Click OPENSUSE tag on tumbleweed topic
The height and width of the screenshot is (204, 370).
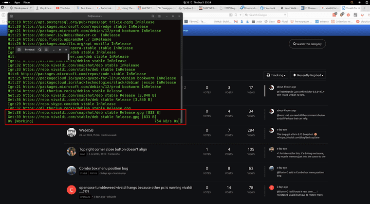(85, 197)
